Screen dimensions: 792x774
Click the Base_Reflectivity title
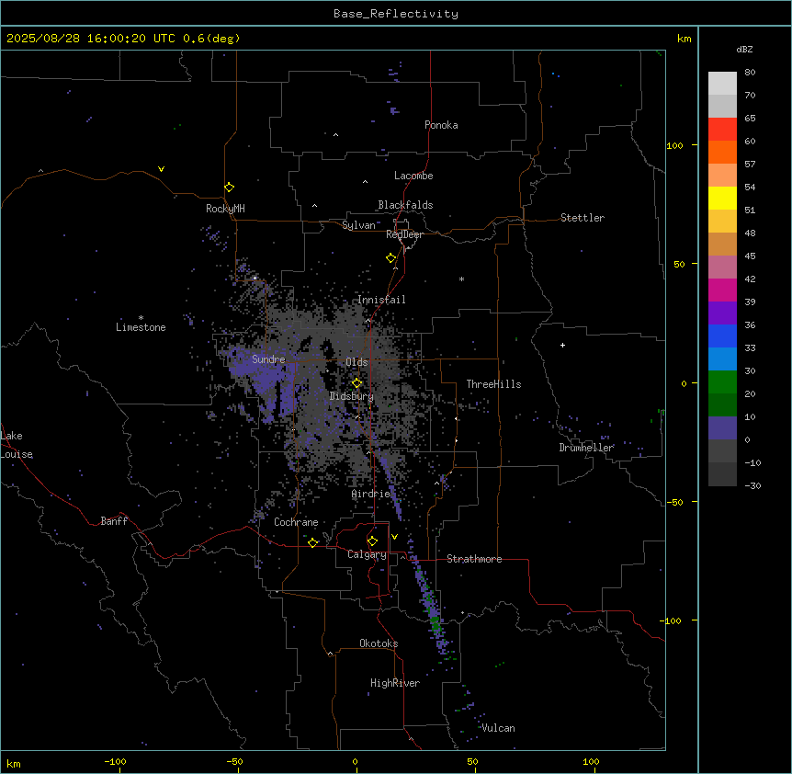click(396, 14)
